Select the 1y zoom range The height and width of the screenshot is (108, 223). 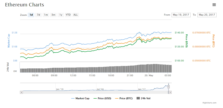click(x=61, y=15)
